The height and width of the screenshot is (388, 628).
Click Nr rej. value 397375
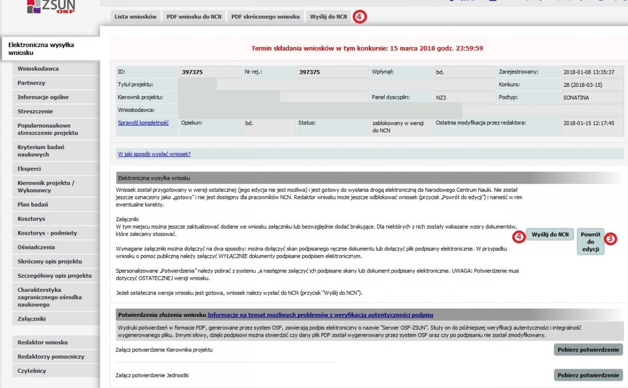(332, 72)
